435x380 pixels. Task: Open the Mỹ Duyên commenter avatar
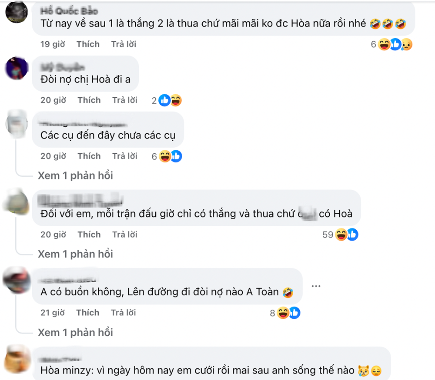[16, 69]
